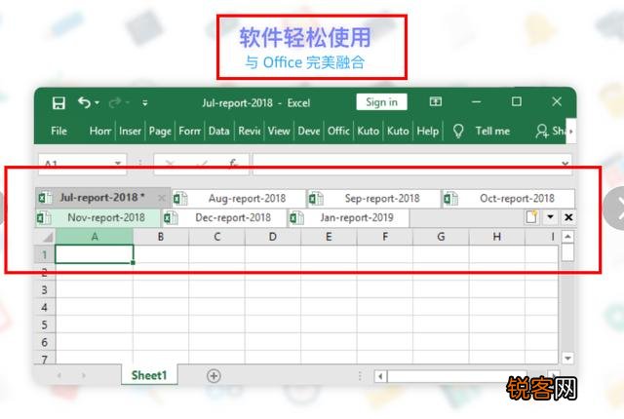Switch to Nov-report-2018 workbook tab

(x=97, y=218)
